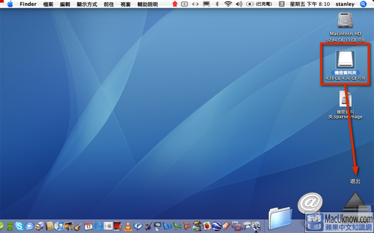
Task: Open the battery status (已充電) menu
Action: [259, 4]
